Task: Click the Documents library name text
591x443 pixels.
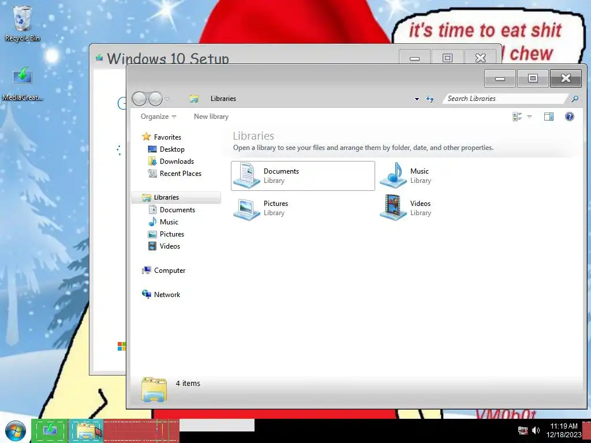Action: tap(281, 171)
